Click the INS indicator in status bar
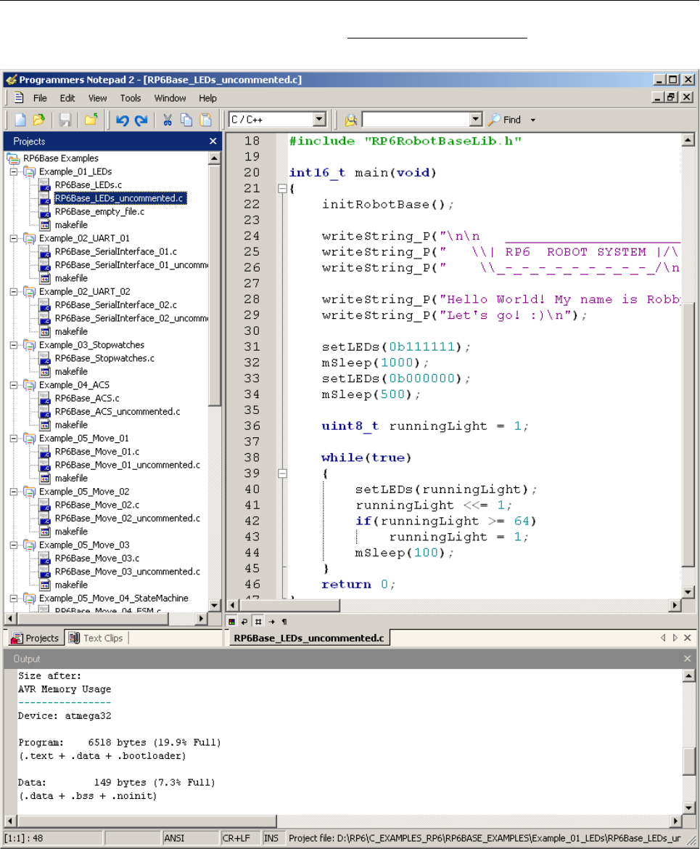The image size is (700, 849). [x=271, y=838]
